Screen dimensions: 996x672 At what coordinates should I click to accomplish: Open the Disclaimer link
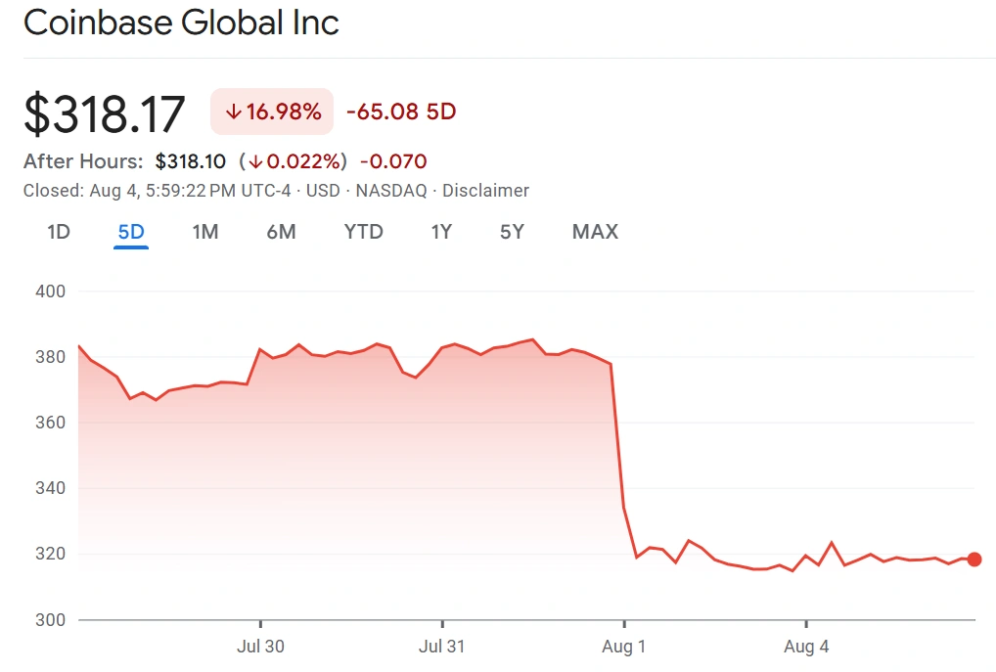[x=485, y=191]
